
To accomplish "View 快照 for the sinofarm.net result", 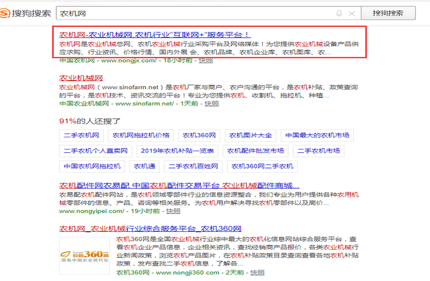I will (x=211, y=103).
